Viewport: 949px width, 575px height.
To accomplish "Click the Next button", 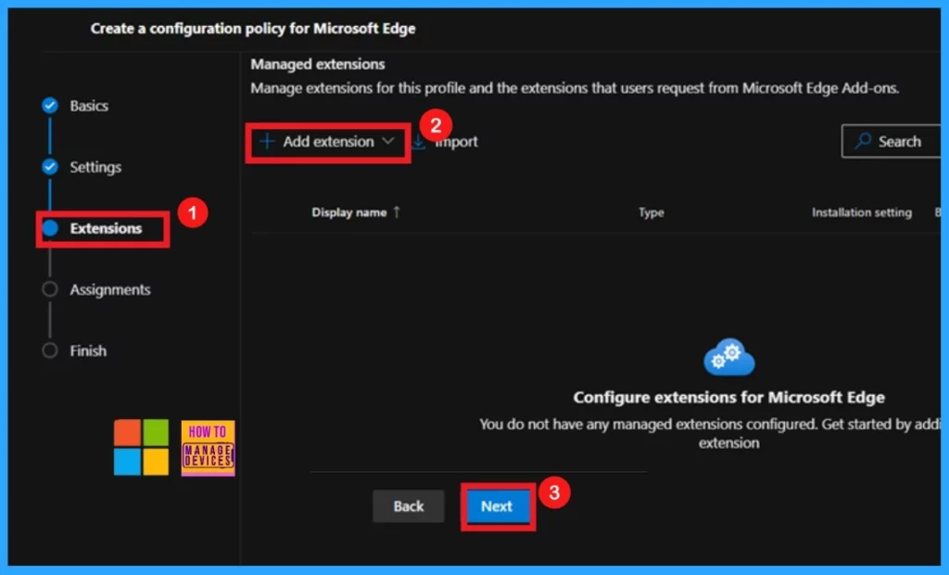I will pyautogui.click(x=497, y=506).
